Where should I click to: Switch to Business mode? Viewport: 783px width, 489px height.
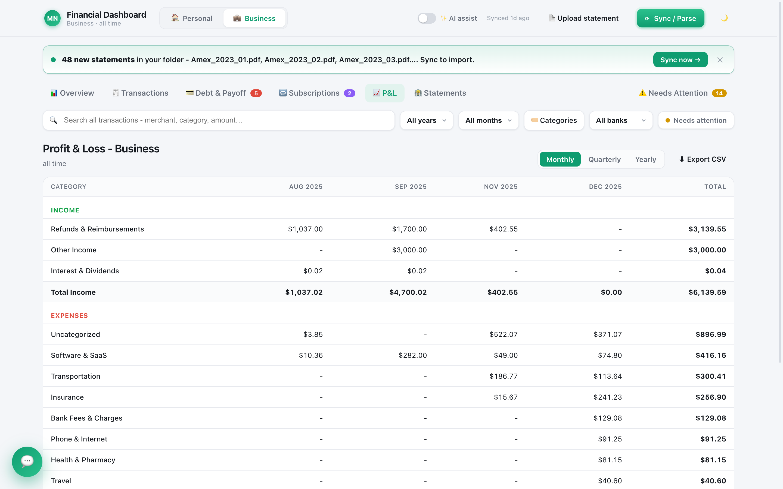tap(254, 18)
